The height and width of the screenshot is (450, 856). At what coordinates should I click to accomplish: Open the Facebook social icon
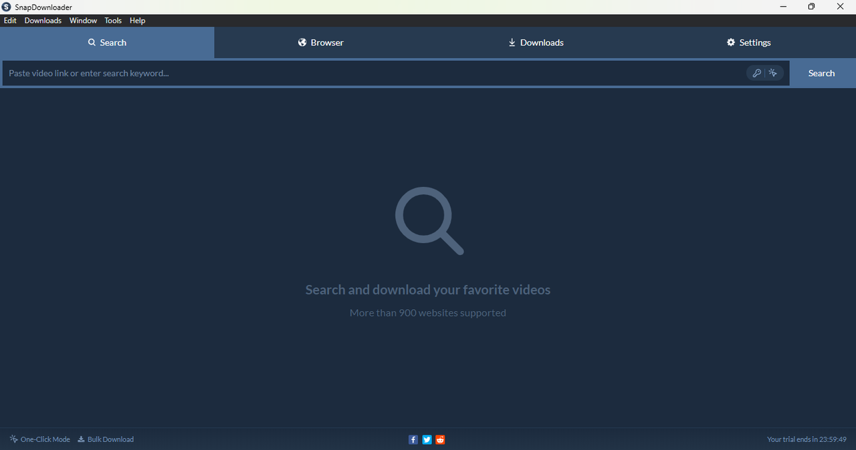(413, 439)
